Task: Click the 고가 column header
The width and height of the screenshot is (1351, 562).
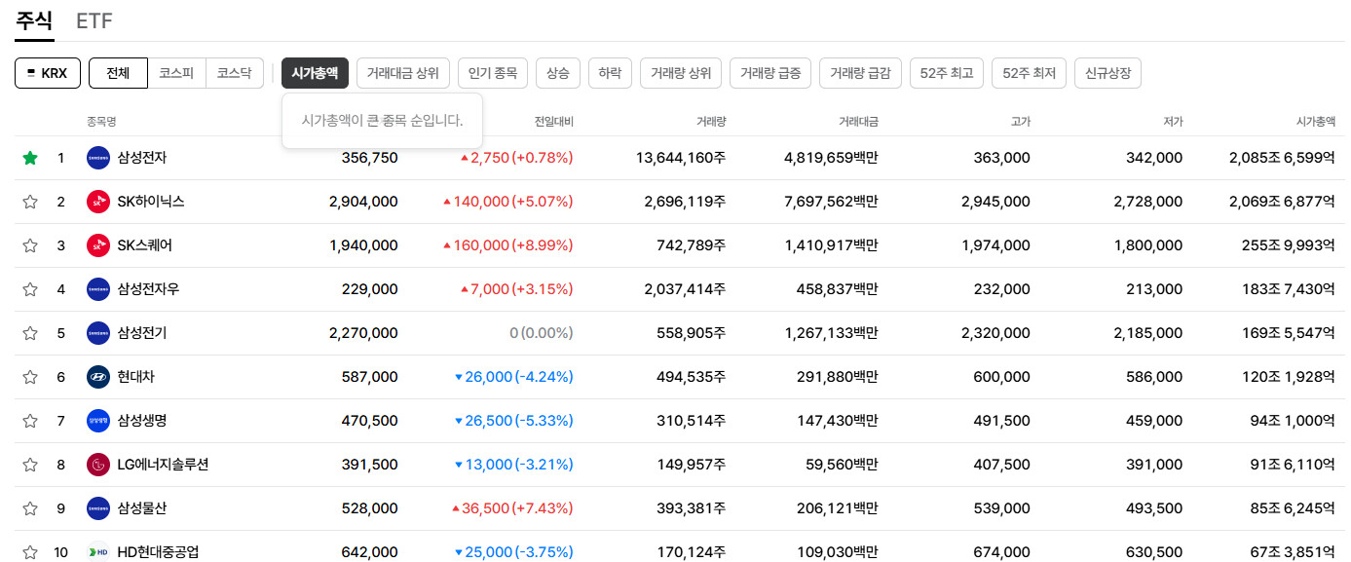Action: [1020, 122]
